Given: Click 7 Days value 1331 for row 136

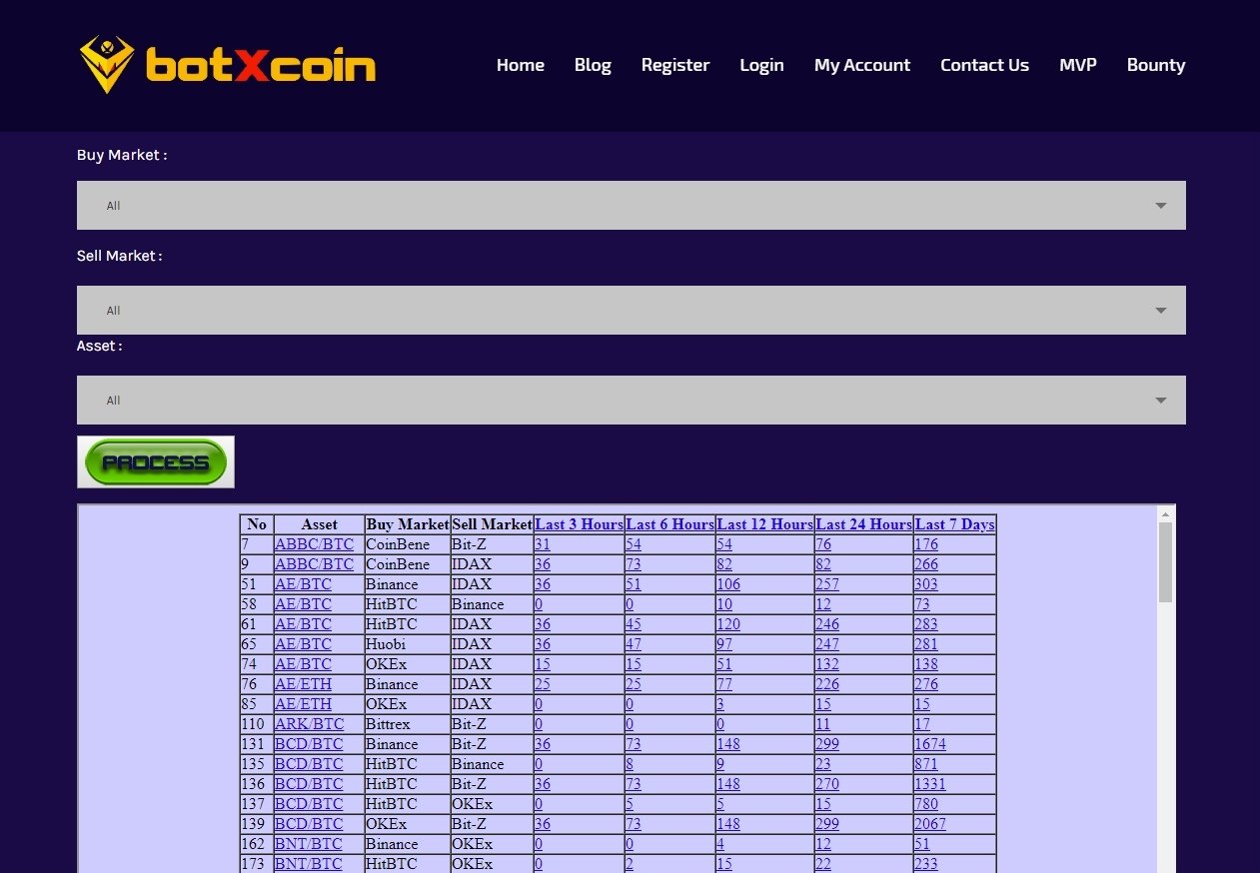Looking at the screenshot, I should click(x=930, y=784).
